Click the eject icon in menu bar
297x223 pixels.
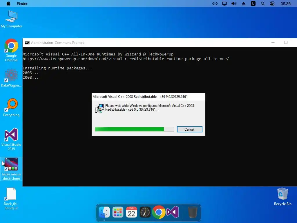click(x=244, y=3)
